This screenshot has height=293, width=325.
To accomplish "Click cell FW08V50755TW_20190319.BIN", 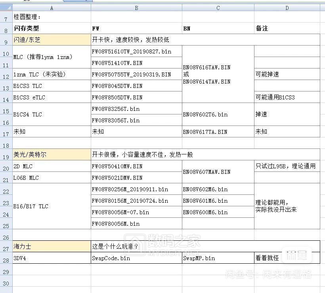I will click(x=136, y=74).
